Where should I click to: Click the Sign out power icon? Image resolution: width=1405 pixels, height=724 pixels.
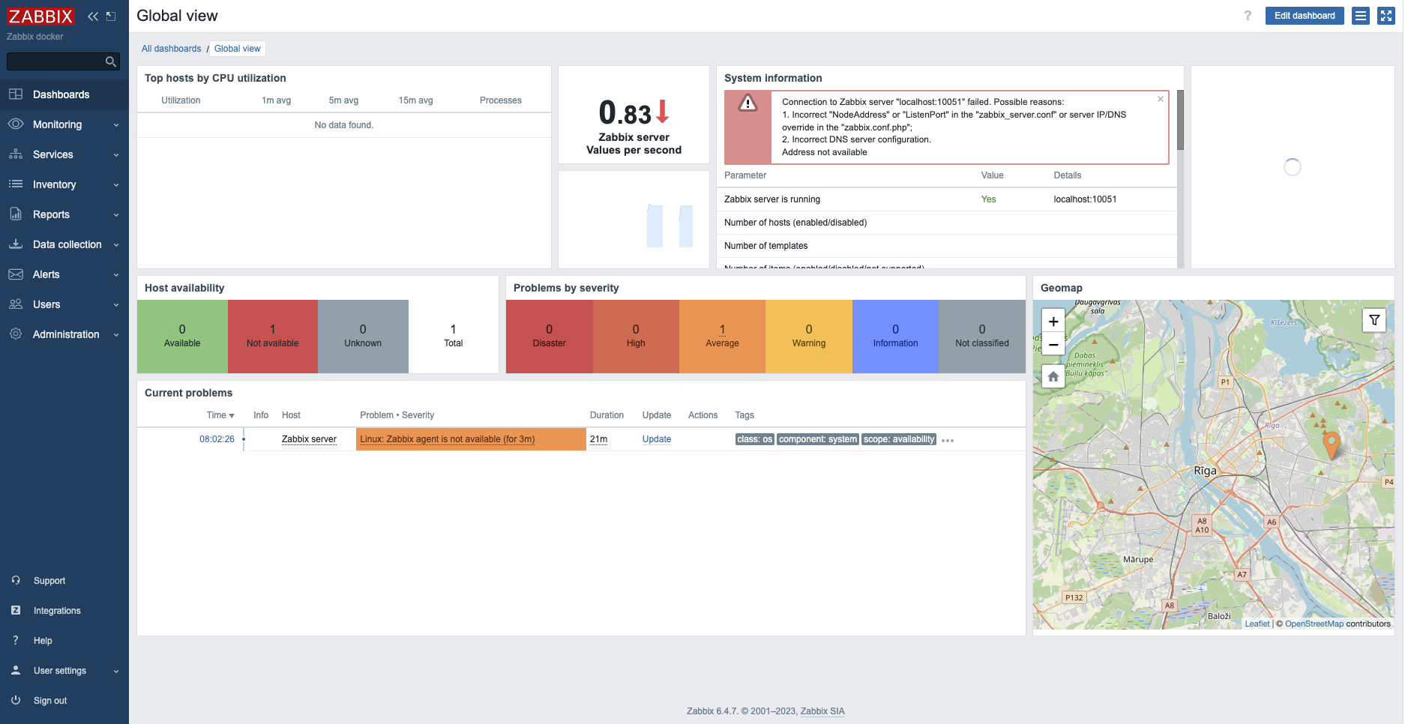point(16,701)
